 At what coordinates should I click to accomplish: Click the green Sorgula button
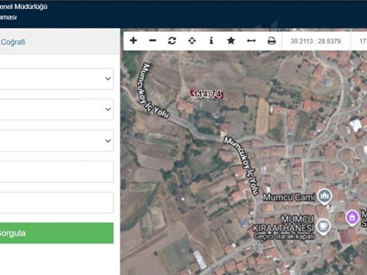click(56, 233)
